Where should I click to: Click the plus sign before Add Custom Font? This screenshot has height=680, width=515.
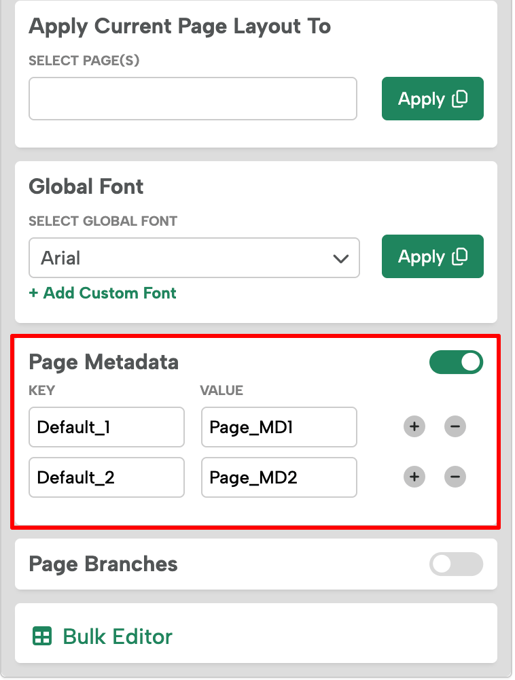click(x=33, y=292)
